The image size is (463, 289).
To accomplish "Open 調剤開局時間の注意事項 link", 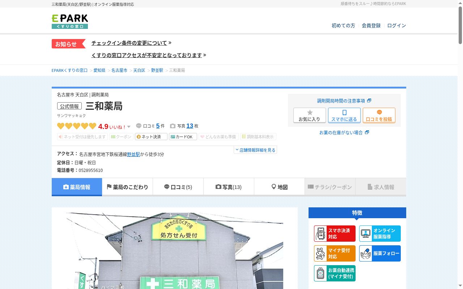I will click(x=344, y=101).
